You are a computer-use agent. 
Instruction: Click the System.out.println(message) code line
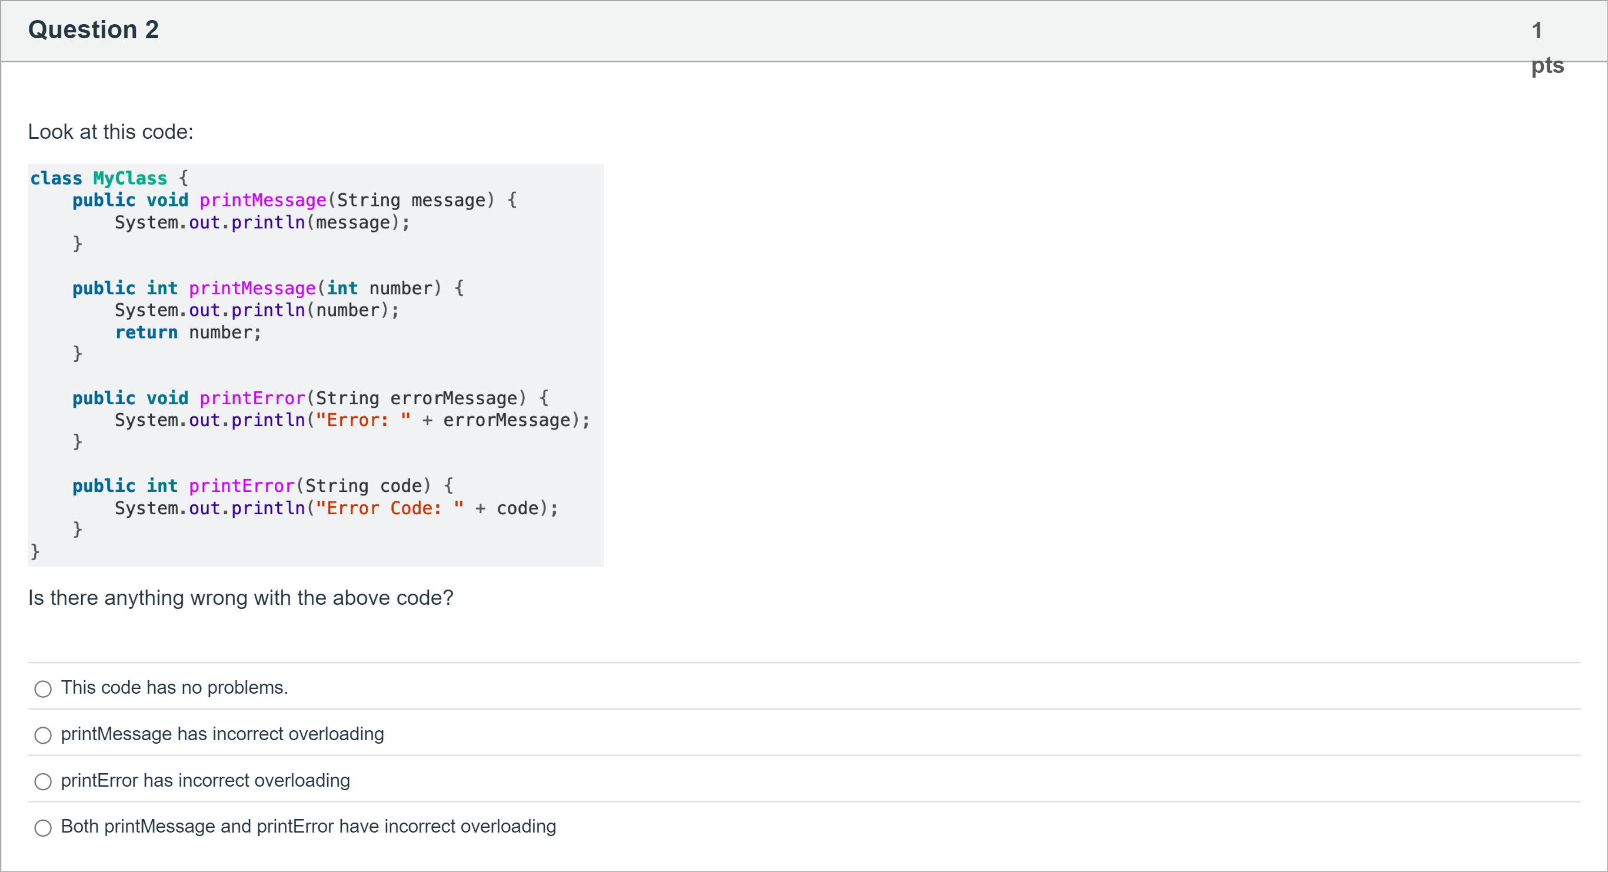tap(262, 222)
